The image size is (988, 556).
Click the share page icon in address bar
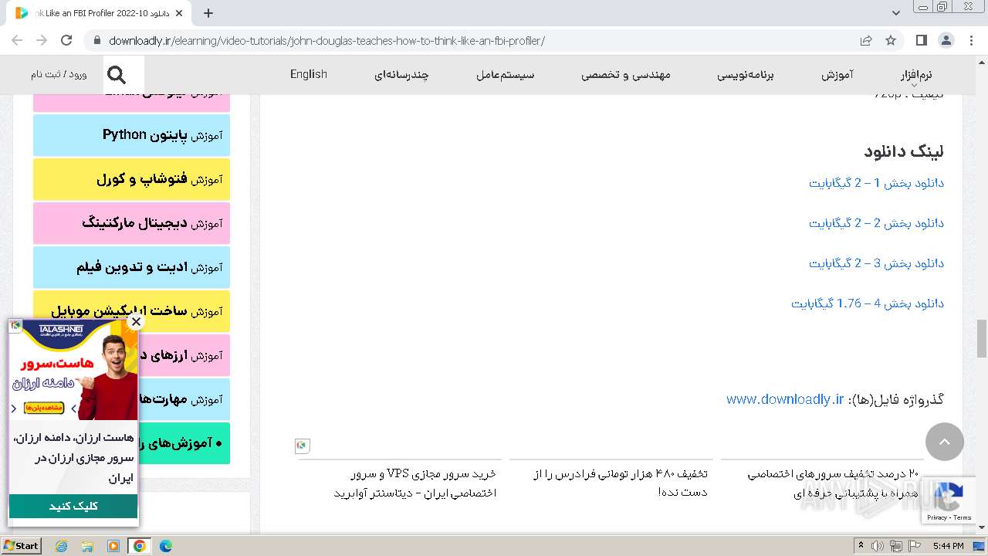[x=866, y=41]
